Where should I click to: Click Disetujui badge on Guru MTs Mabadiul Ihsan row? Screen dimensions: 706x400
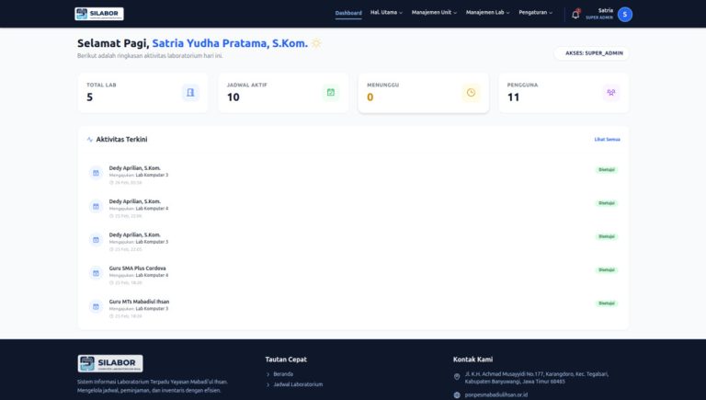coord(607,303)
